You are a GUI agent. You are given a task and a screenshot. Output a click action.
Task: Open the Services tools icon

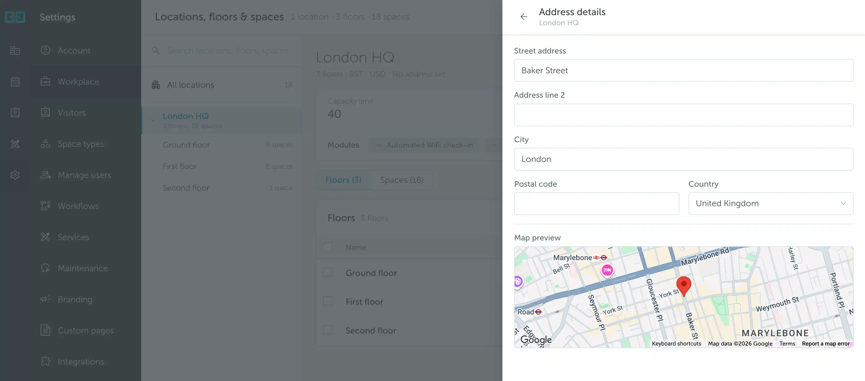pos(45,237)
